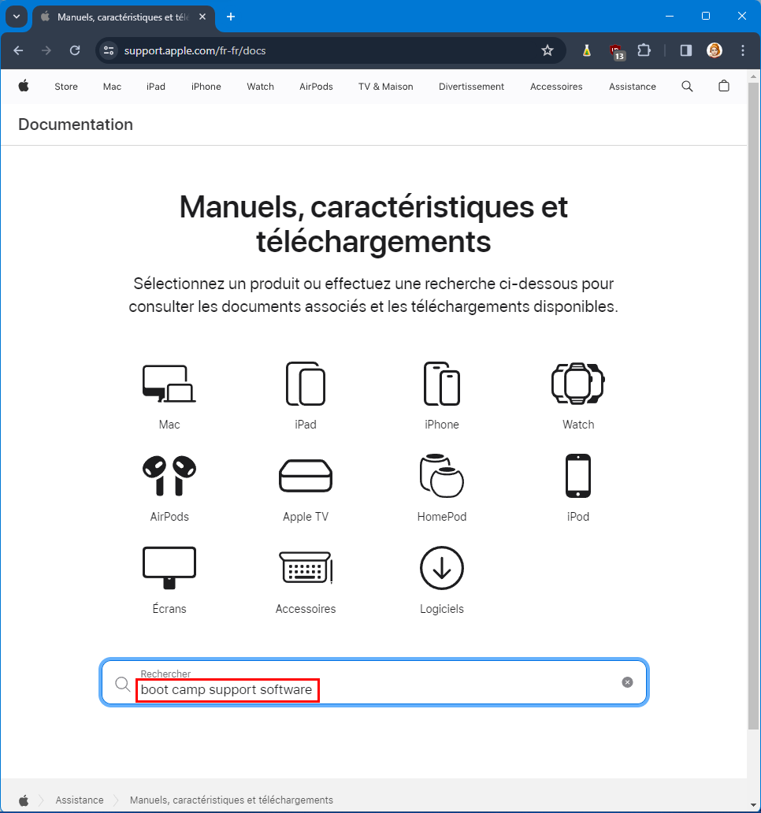Open the AirPods item in navigation bar
This screenshot has height=813, width=761.
316,87
